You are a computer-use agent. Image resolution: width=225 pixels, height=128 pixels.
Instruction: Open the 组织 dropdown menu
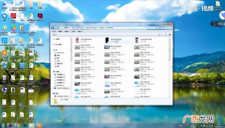click(55, 35)
